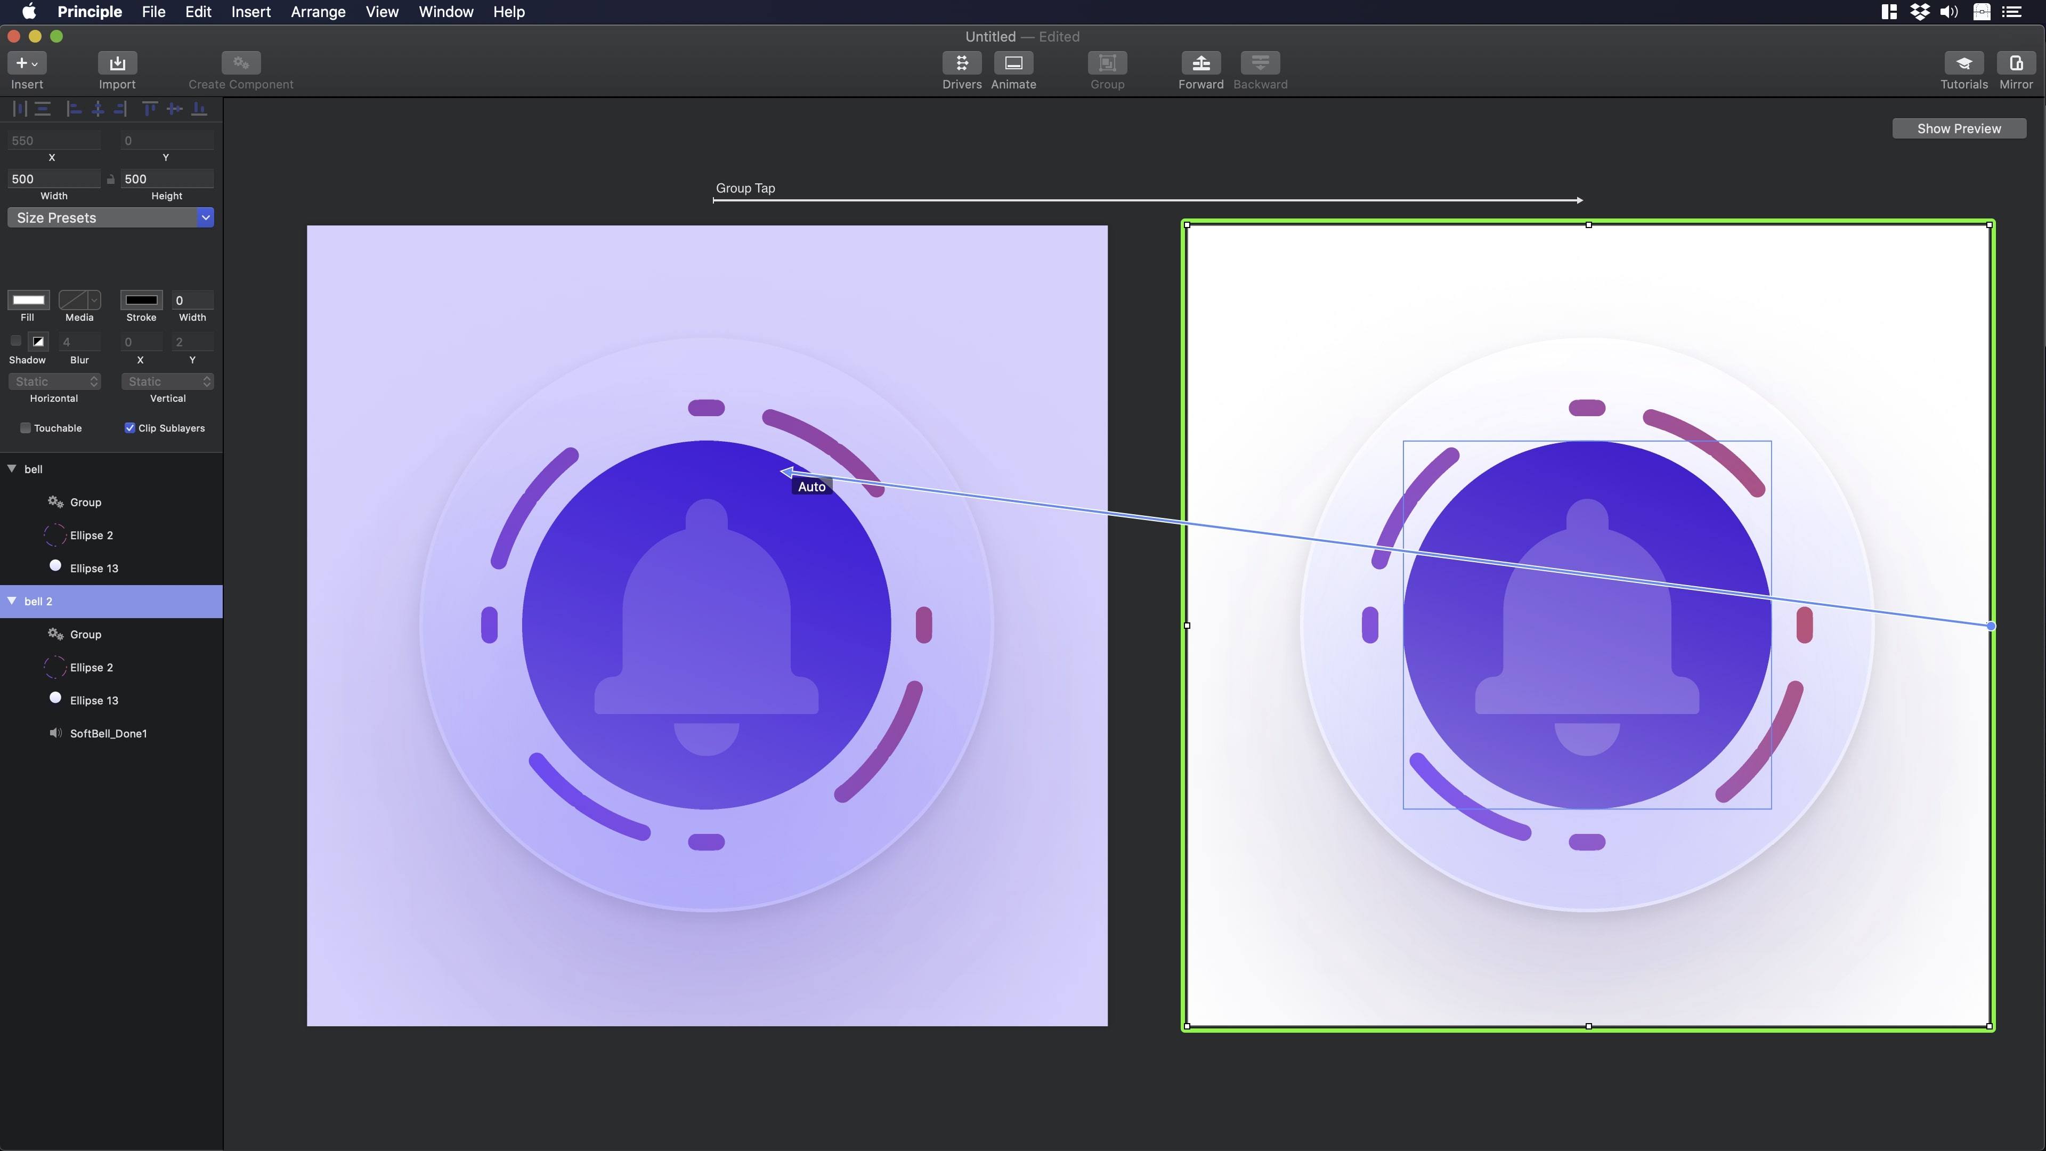Click the Show Preview button
Image resolution: width=2046 pixels, height=1151 pixels.
coord(1958,128)
